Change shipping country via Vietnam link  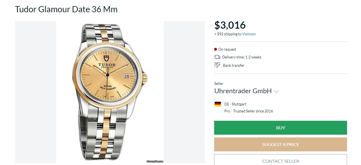click(x=249, y=34)
